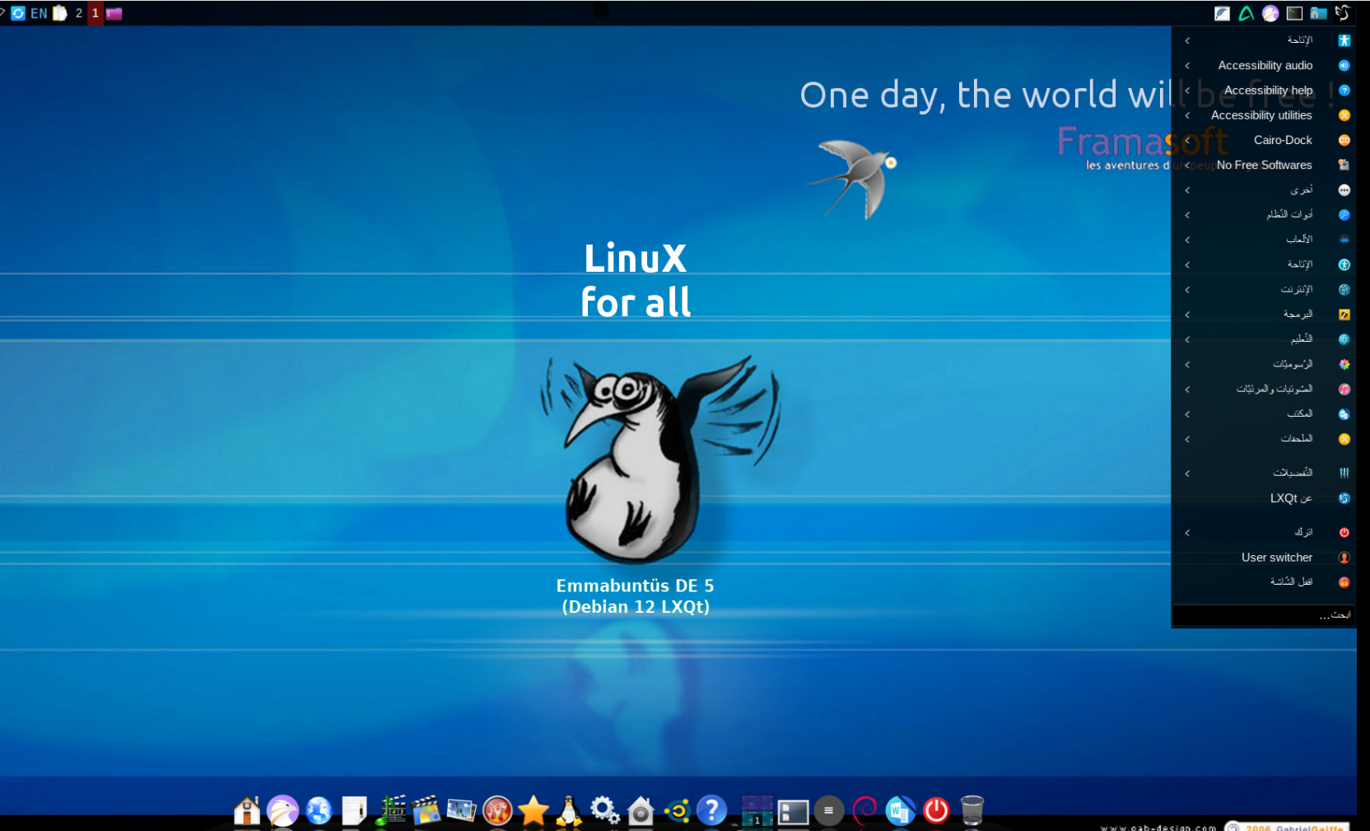
Task: Open the settings gear icon in the dock
Action: 606,810
